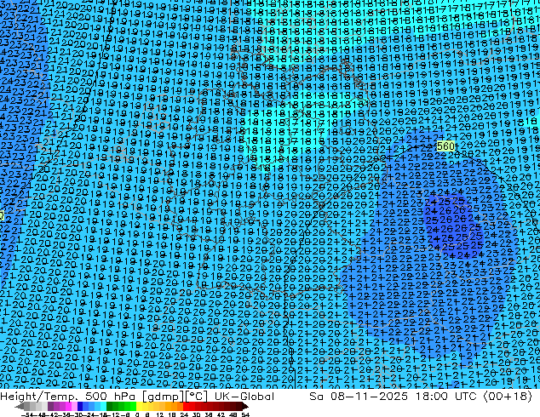Click the '[gdmp]' unit label
This screenshot has width=540, height=417.
[163, 397]
